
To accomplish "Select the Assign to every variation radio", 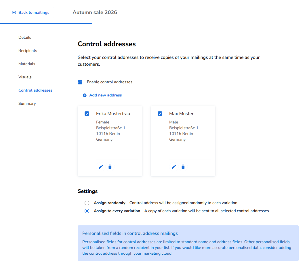I will click(87, 211).
